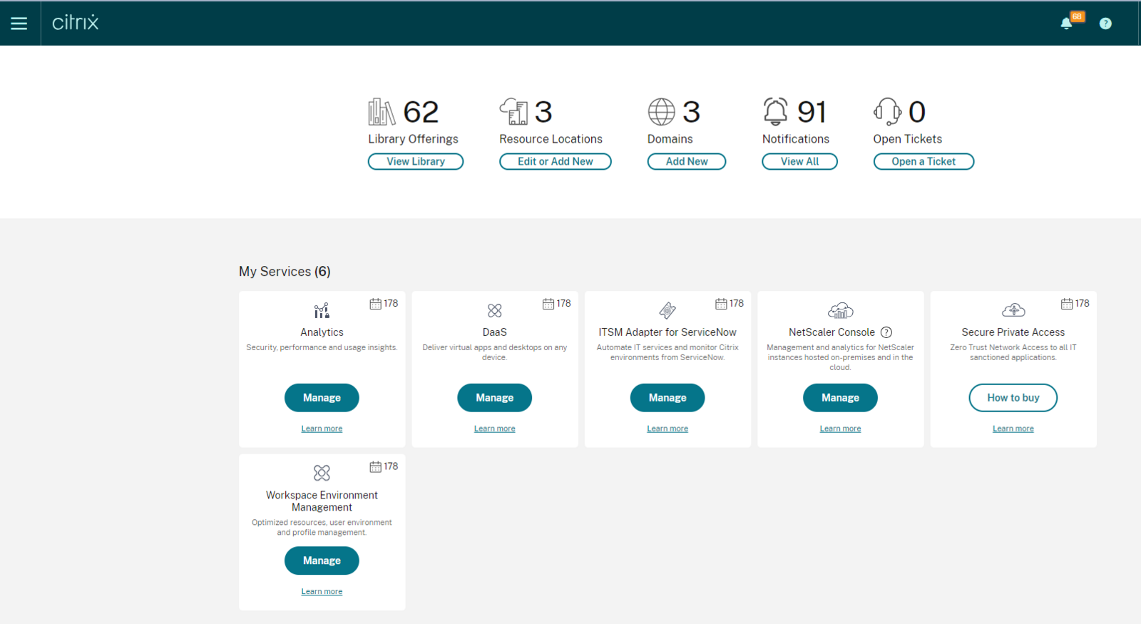Screen dimensions: 1141x624
Task: Click the DaaS service icon
Action: [494, 311]
